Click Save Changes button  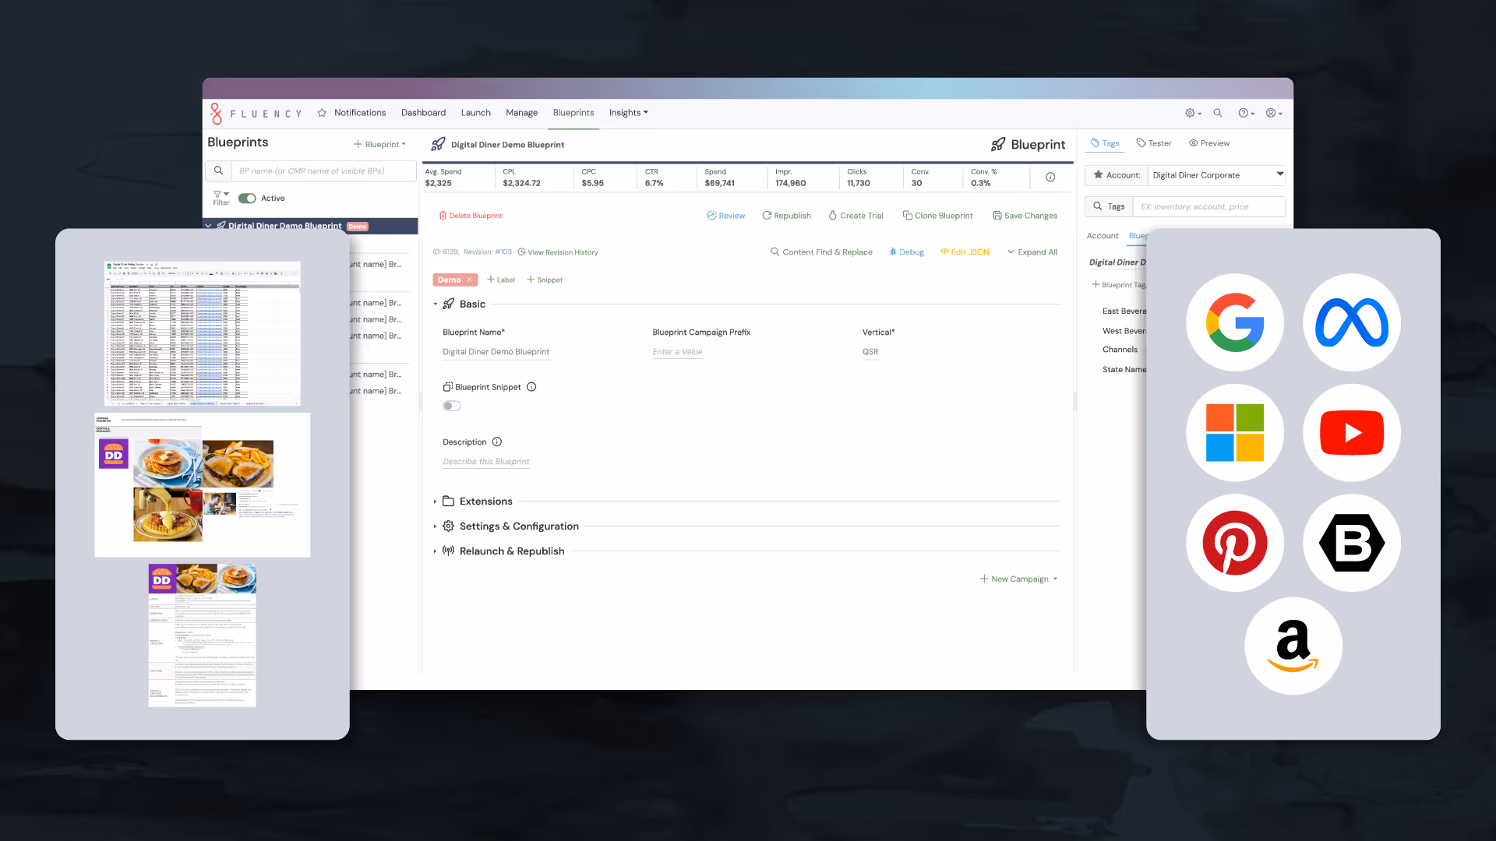coord(1025,216)
